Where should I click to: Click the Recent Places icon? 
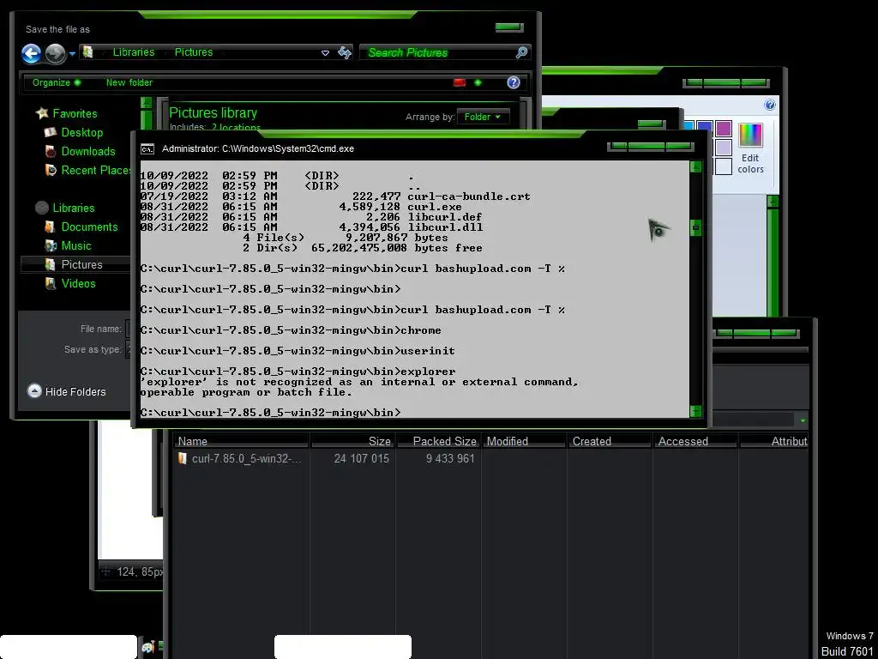coord(51,170)
